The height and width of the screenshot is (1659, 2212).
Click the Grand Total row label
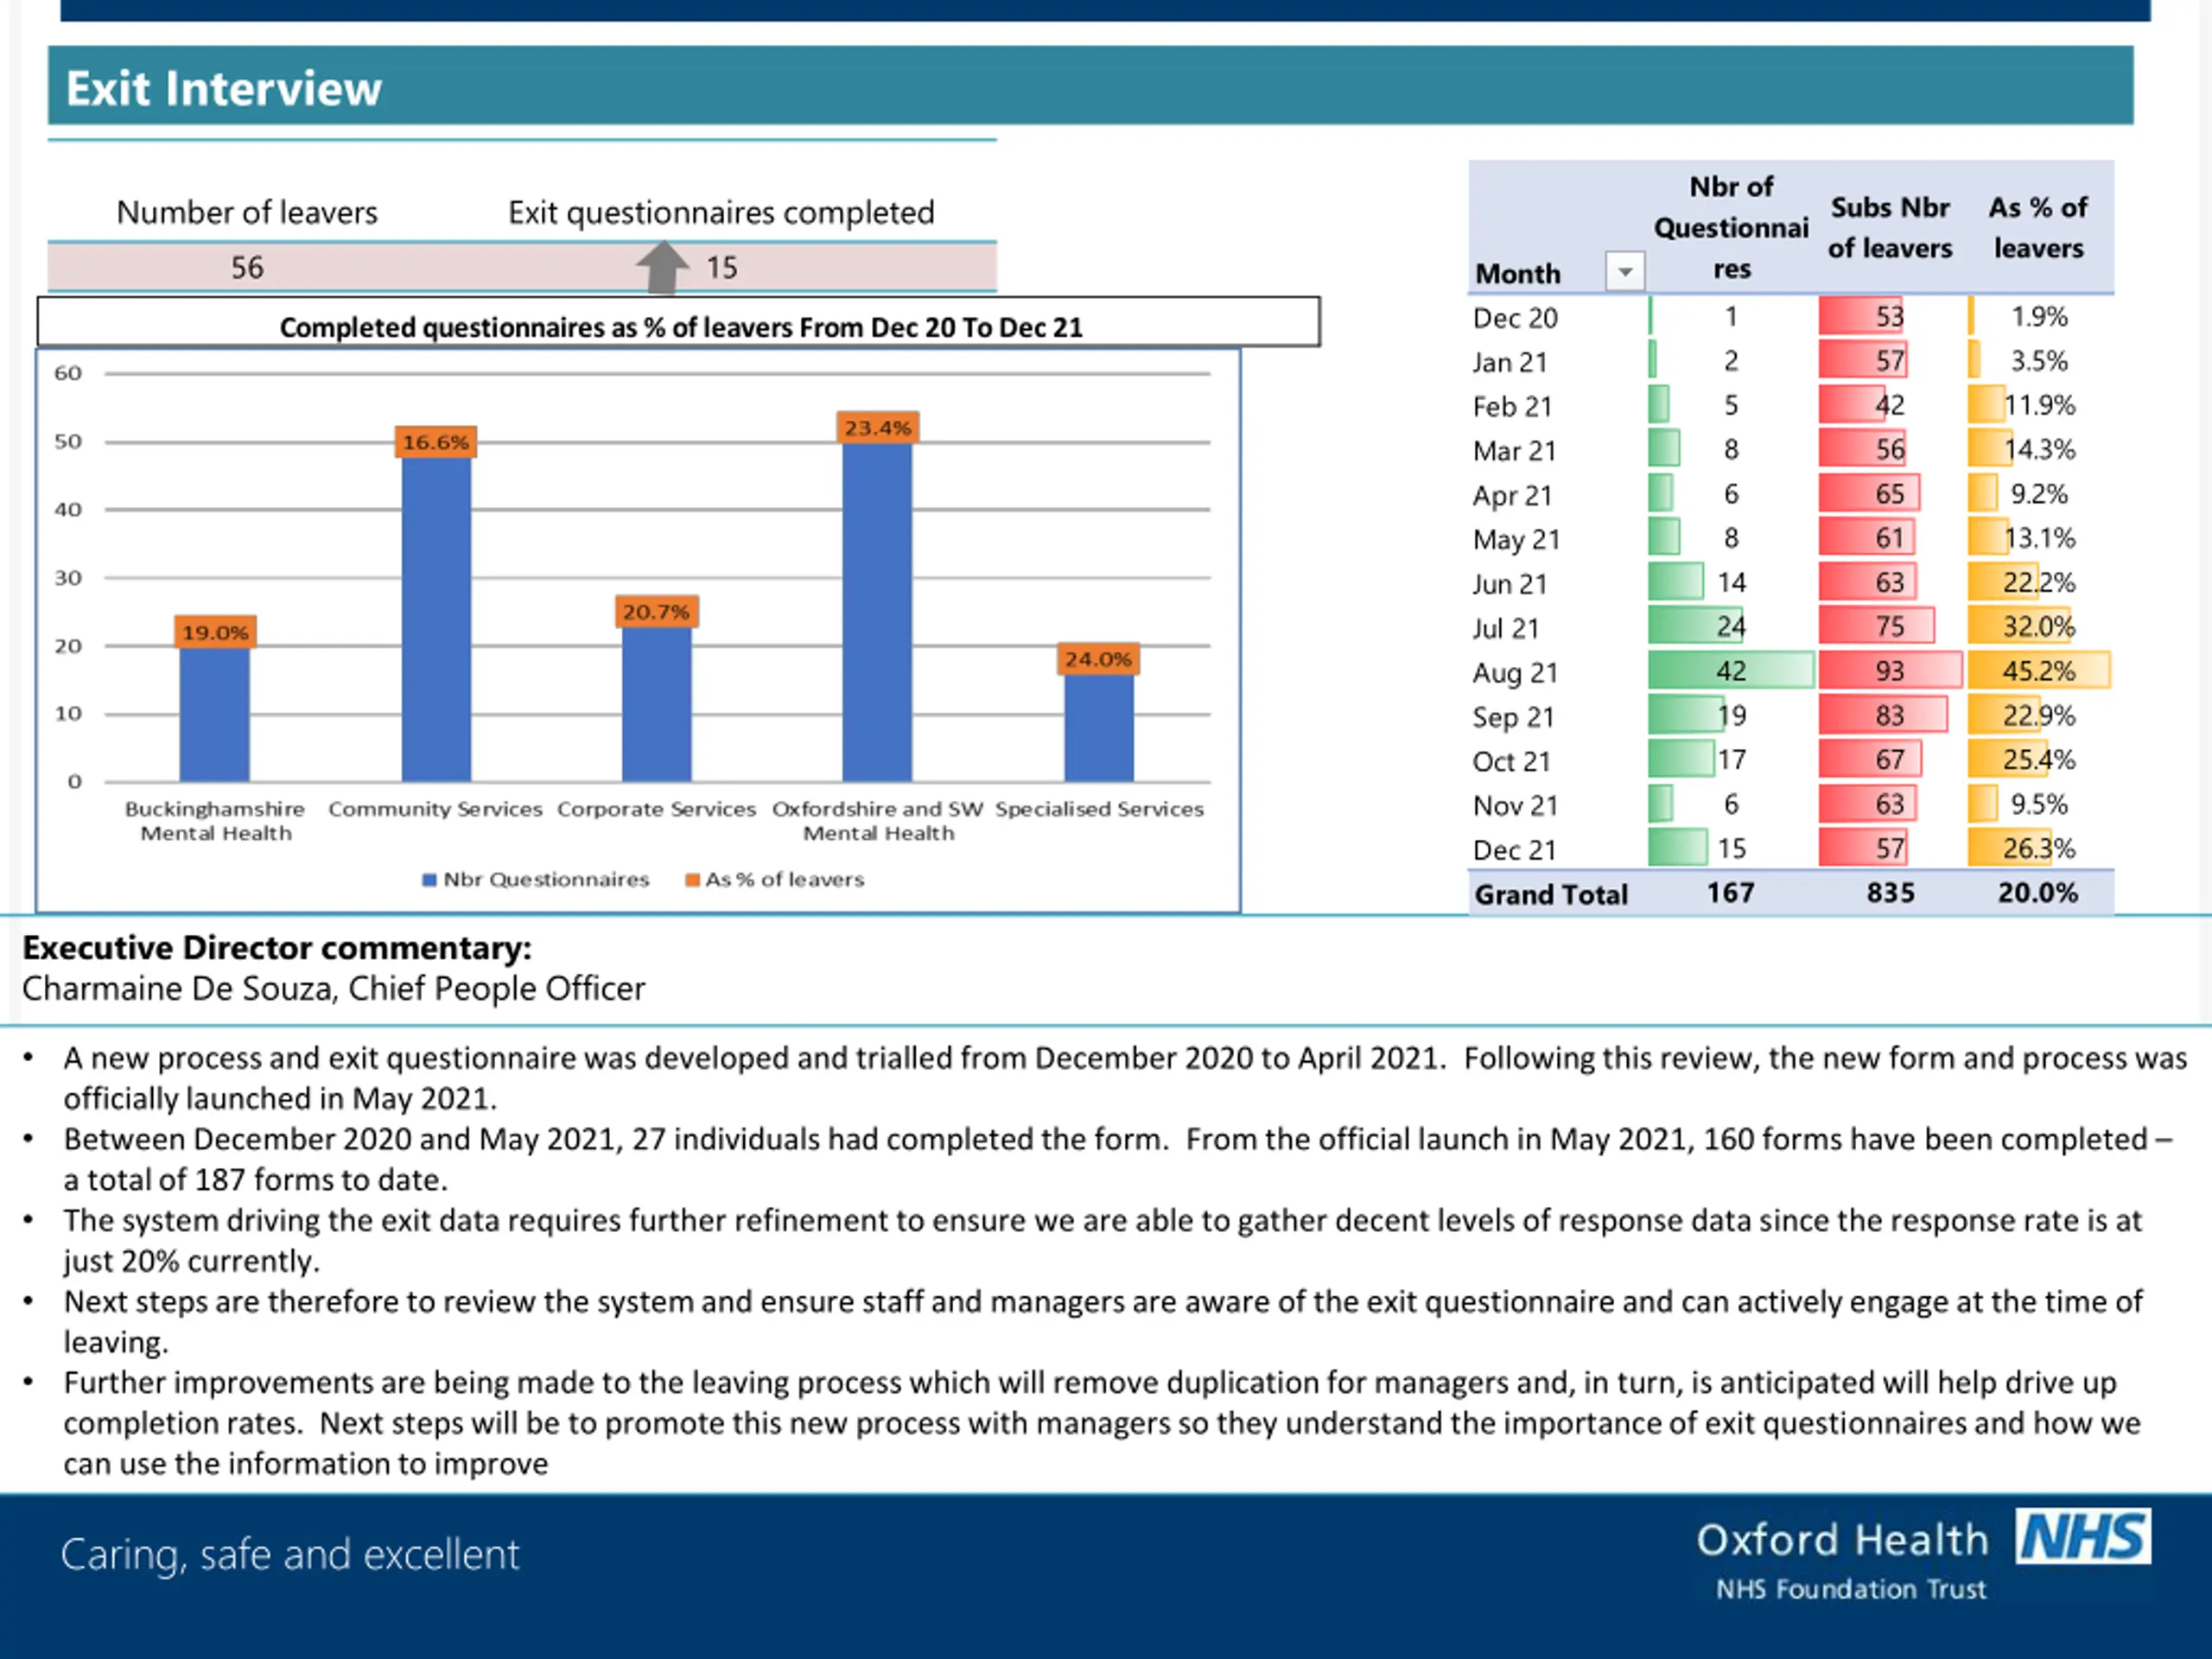(1551, 894)
